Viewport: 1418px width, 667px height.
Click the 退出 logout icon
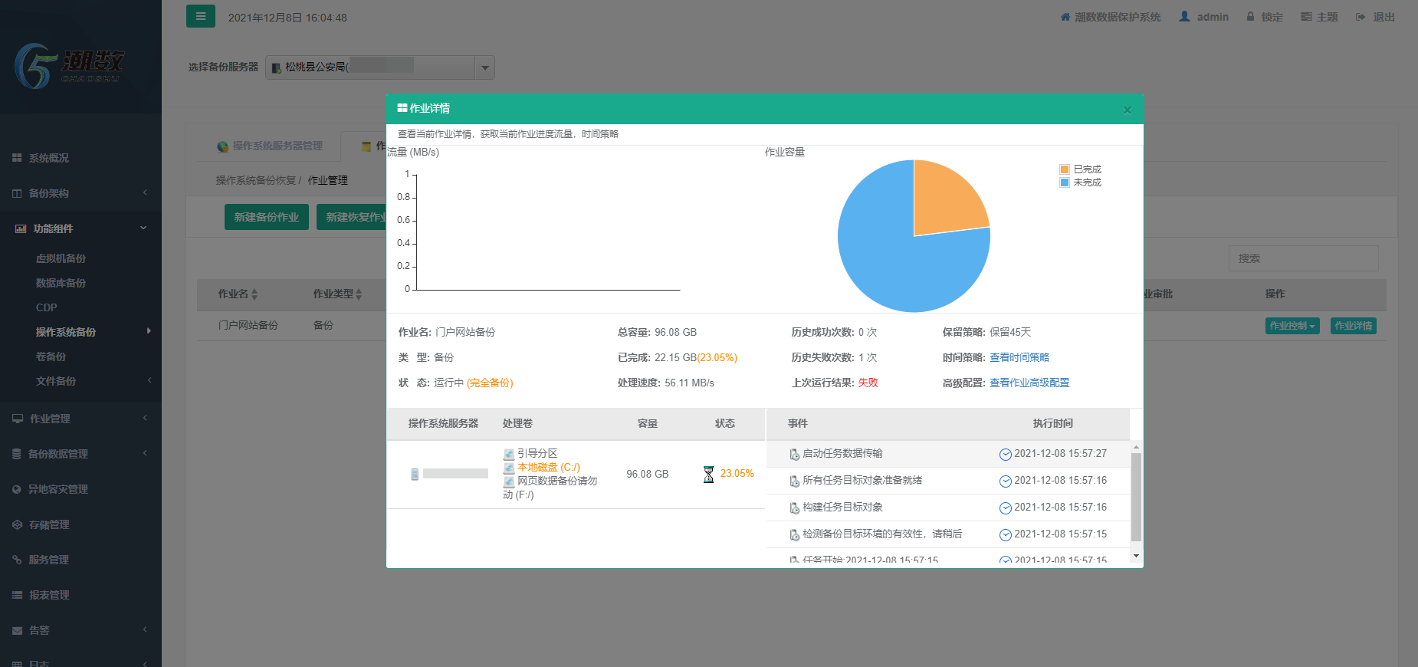click(x=1361, y=17)
